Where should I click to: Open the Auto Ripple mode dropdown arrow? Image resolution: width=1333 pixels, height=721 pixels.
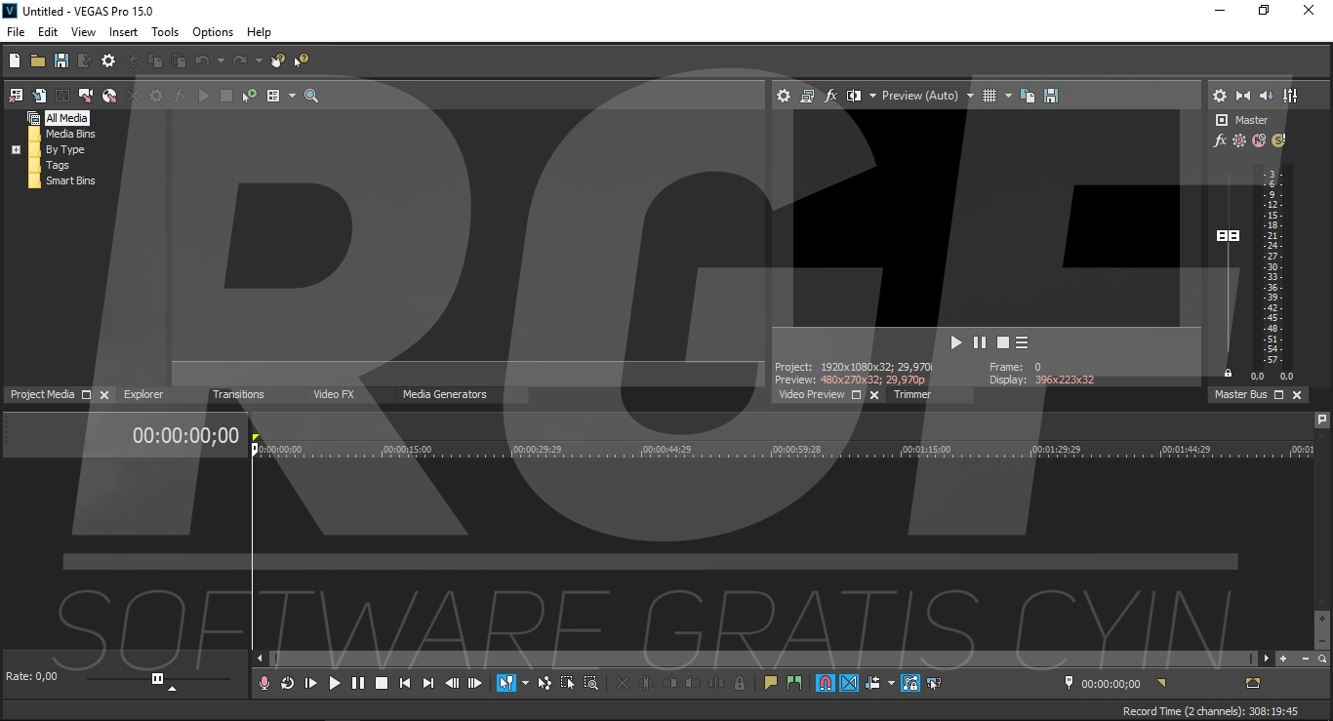click(891, 683)
